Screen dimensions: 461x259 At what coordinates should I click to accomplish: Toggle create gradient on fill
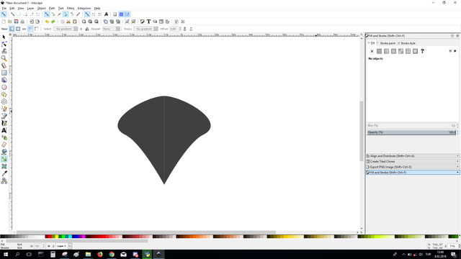pyautogui.click(x=30, y=29)
